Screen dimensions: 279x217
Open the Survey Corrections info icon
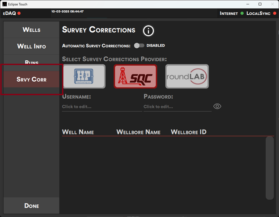[148, 30]
